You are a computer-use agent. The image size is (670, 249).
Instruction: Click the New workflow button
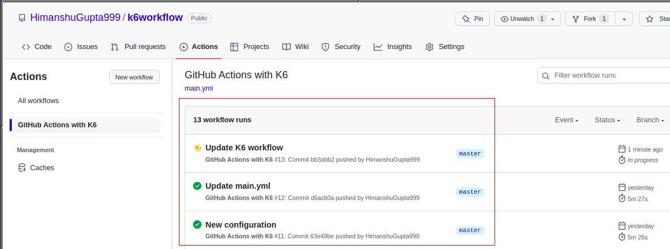coord(134,77)
